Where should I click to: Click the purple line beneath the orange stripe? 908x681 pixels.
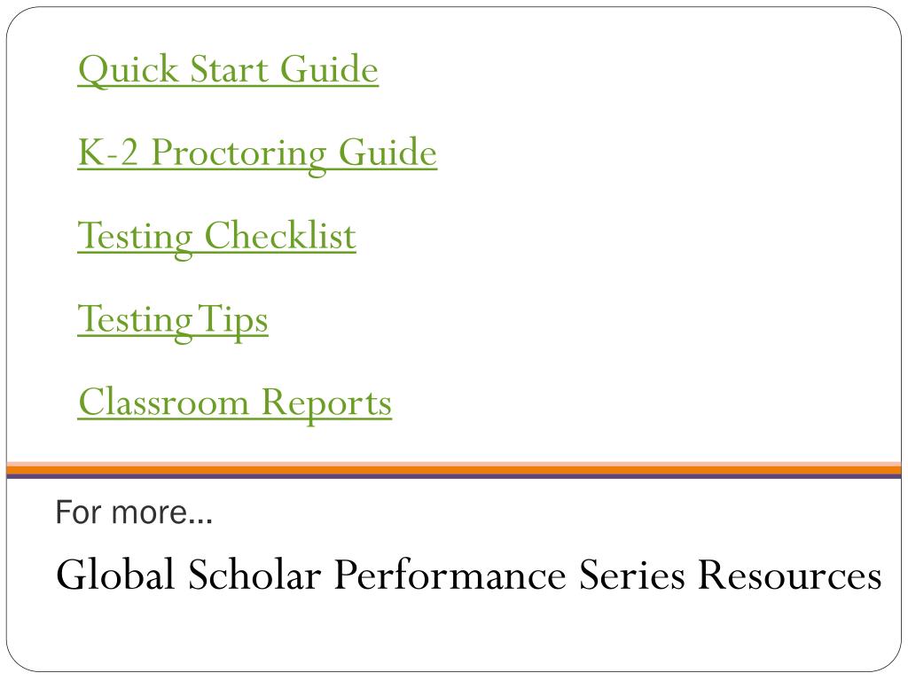[454, 476]
